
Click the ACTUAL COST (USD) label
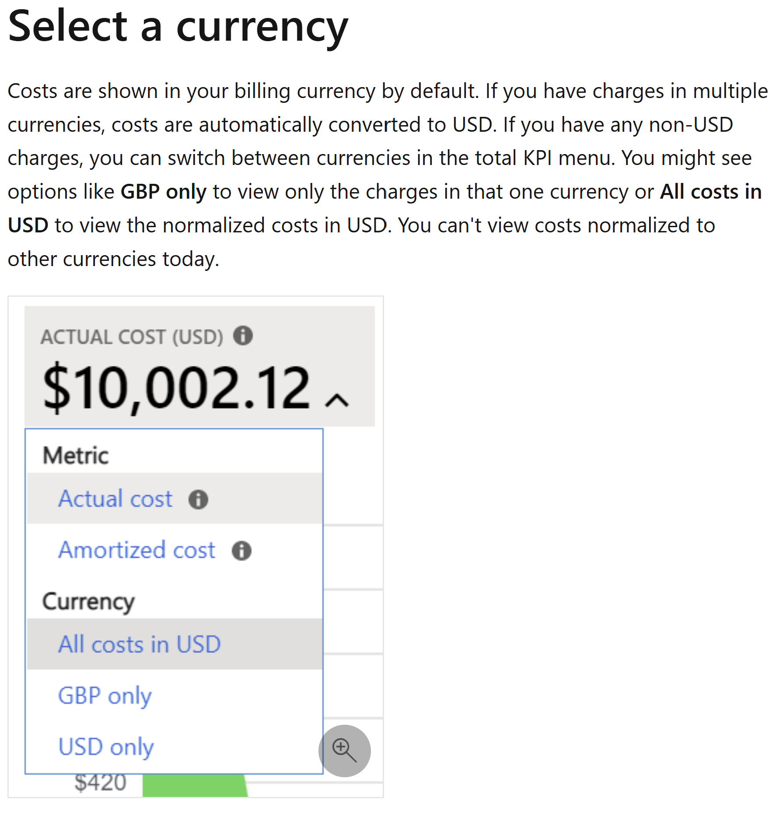[132, 337]
